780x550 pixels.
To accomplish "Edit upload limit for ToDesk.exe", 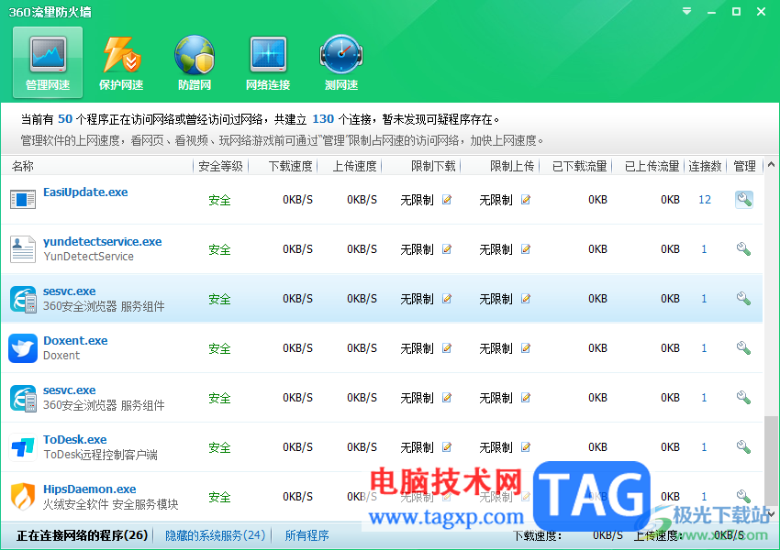I will click(x=525, y=447).
